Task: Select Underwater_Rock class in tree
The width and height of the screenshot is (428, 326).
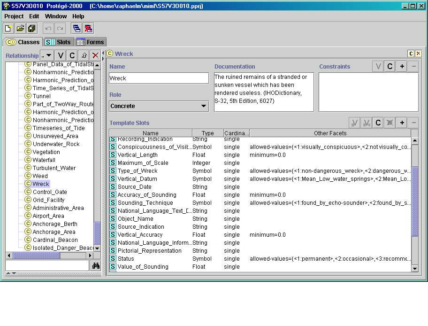Action: (x=56, y=144)
